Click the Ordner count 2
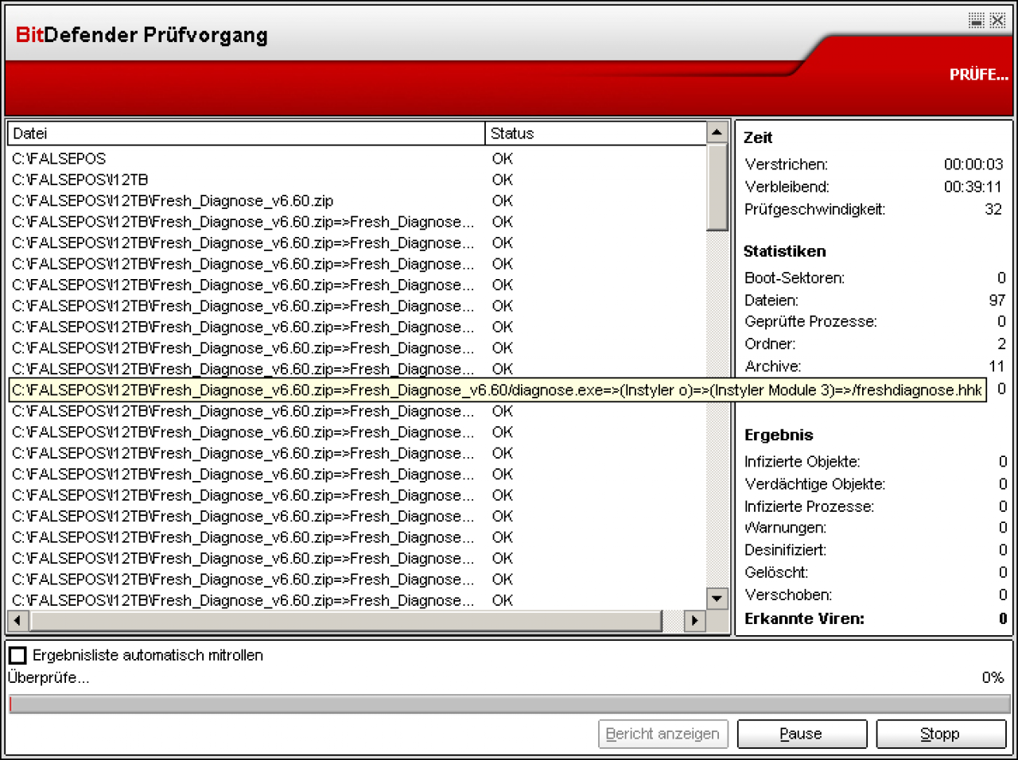Viewport: 1018px width, 760px height. (1002, 343)
